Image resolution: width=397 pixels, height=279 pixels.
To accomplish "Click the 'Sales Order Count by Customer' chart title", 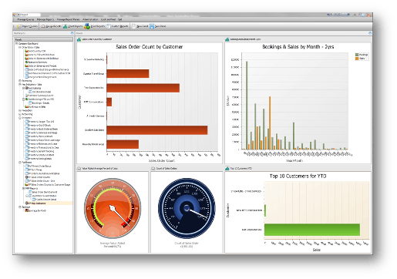I will [150, 47].
